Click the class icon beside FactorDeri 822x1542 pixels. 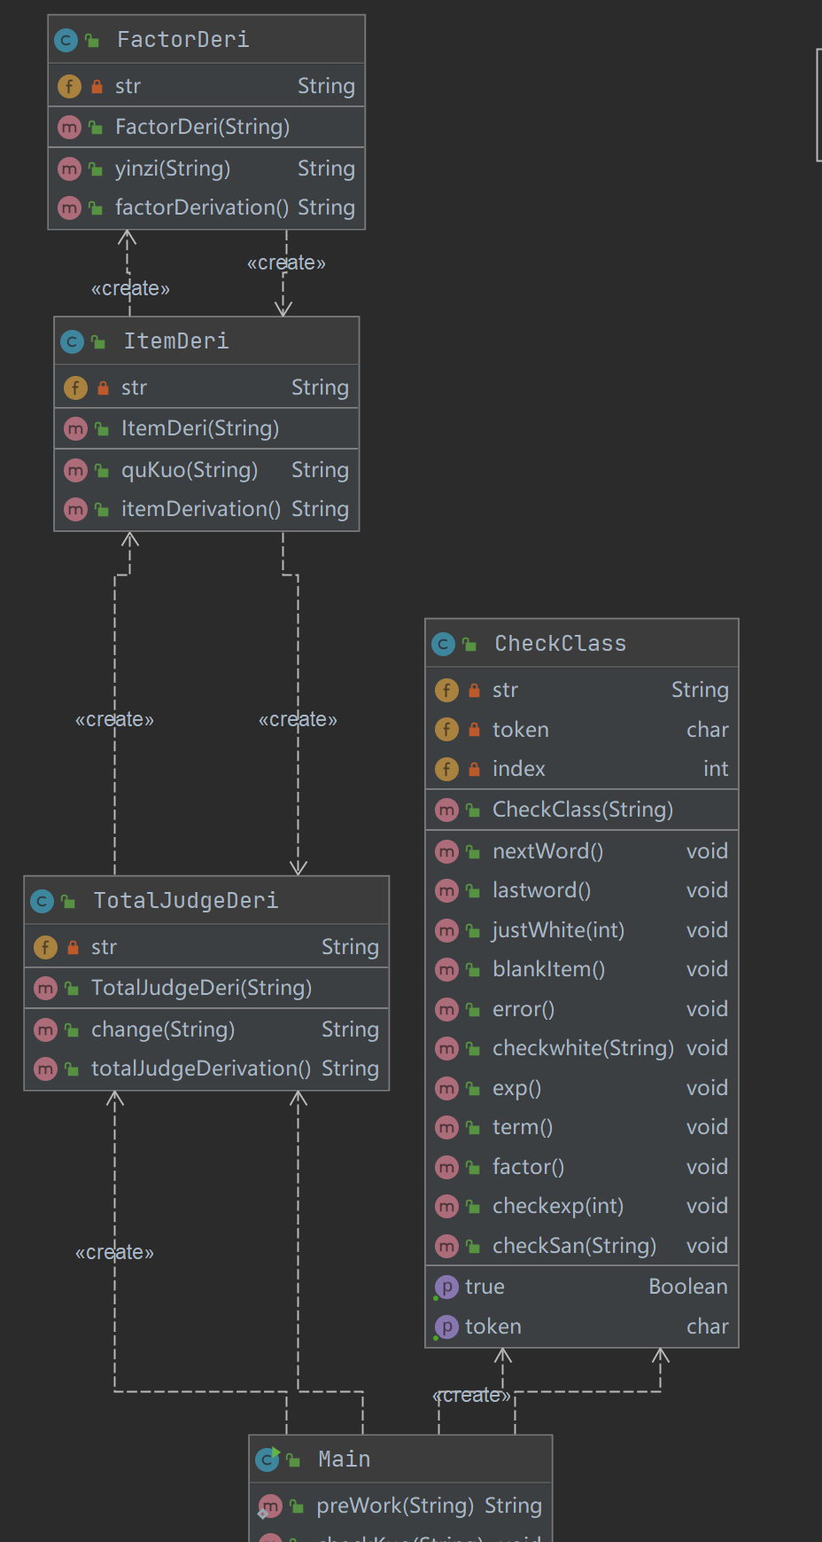[66, 40]
